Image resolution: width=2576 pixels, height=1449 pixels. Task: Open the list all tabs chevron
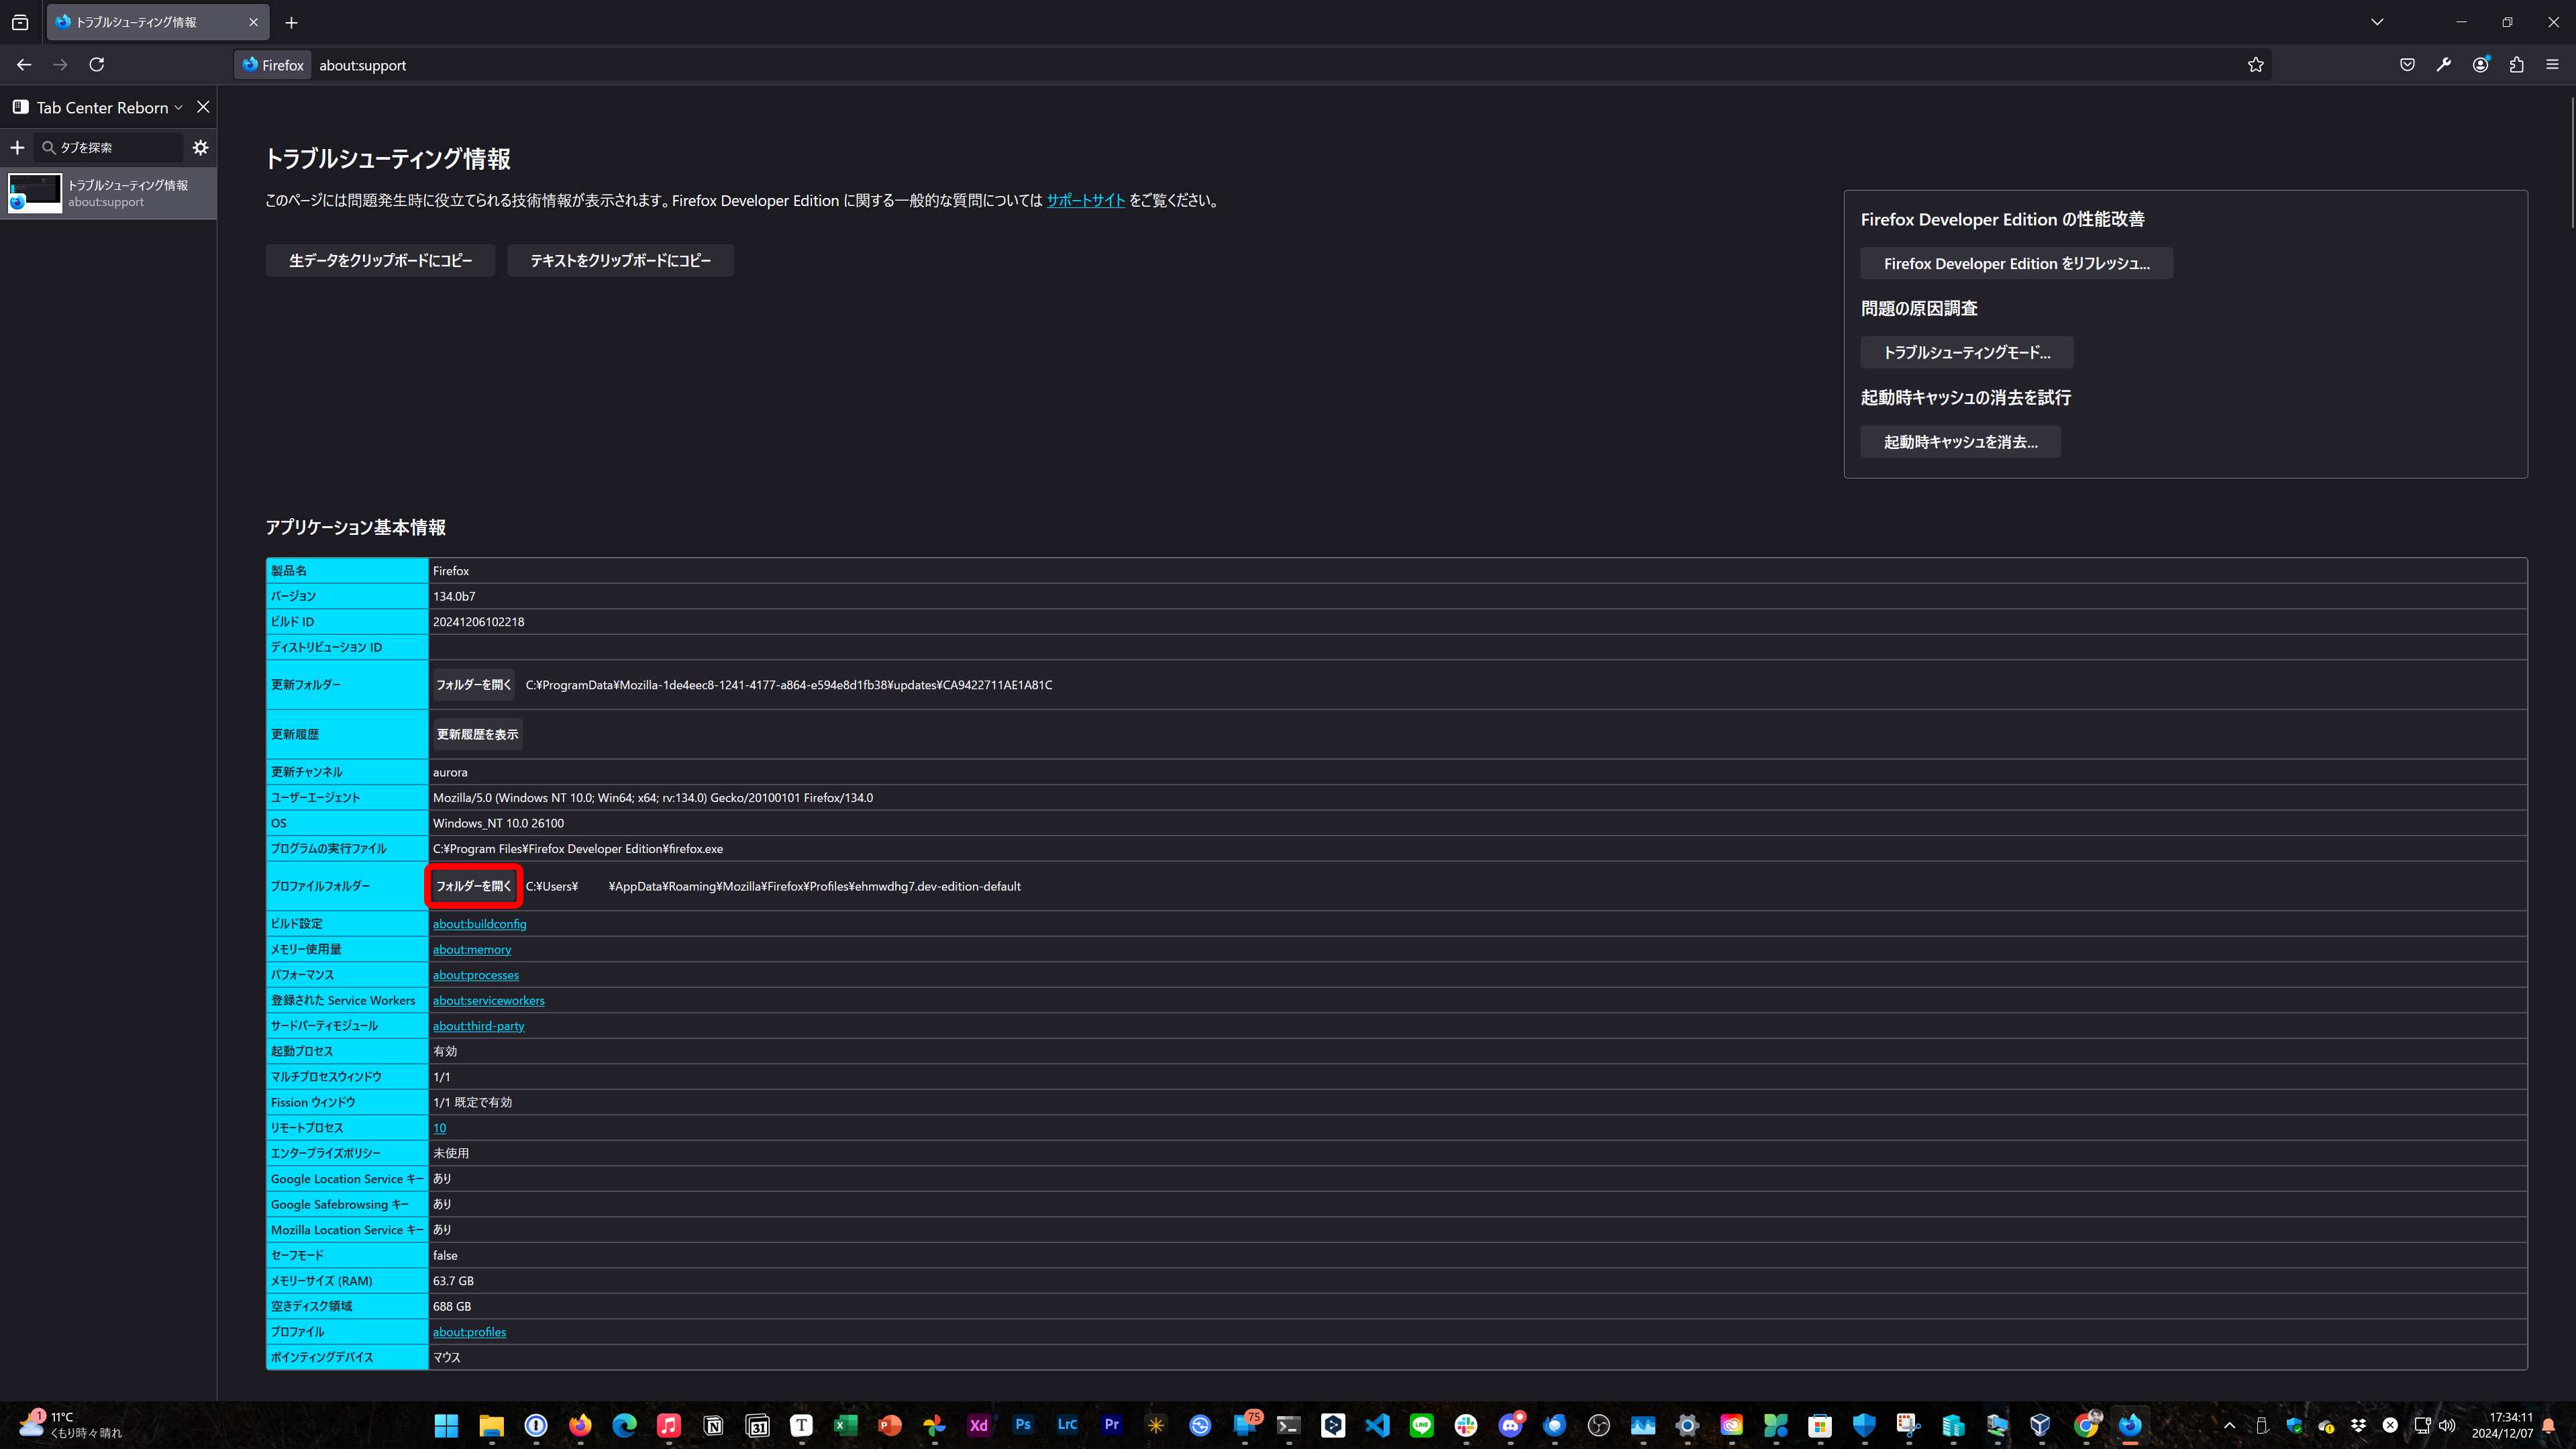pos(2377,22)
